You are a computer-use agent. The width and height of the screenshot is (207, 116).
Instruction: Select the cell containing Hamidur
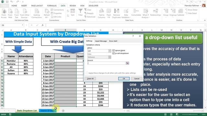(x=11, y=61)
